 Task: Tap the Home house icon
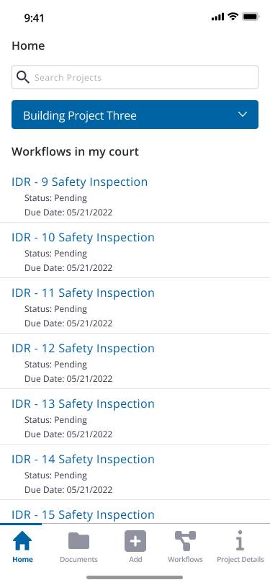22,541
